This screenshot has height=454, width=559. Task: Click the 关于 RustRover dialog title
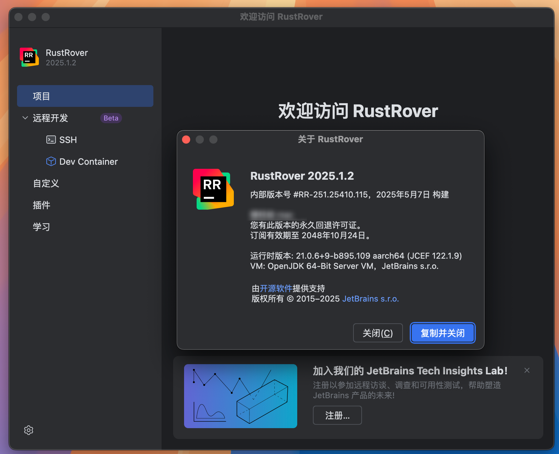click(x=330, y=139)
